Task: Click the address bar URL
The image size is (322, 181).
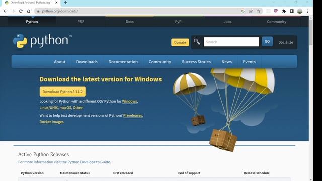Action: (60, 11)
